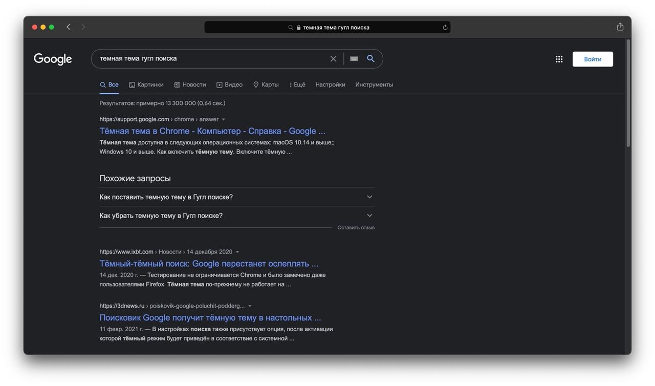This screenshot has height=386, width=655.
Task: Clear the search query with X icon
Action: (333, 59)
